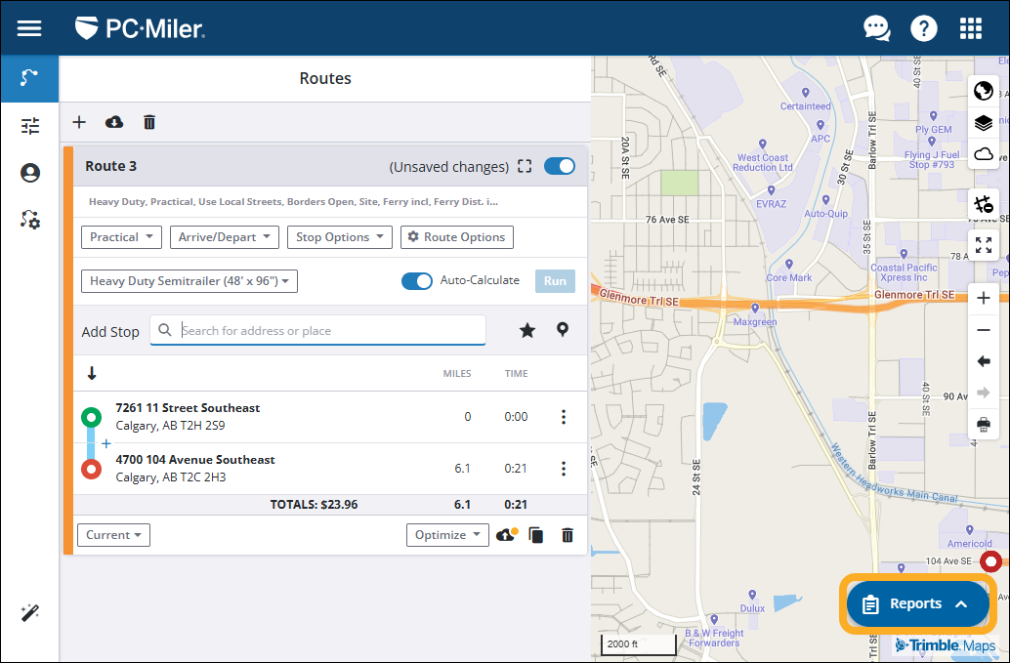
Task: Toggle Route 3 visibility switch
Action: point(560,166)
